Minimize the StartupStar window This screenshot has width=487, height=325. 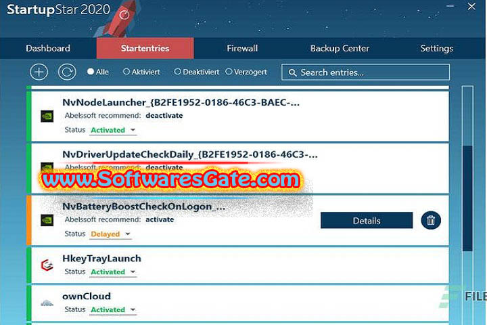pyautogui.click(x=450, y=6)
